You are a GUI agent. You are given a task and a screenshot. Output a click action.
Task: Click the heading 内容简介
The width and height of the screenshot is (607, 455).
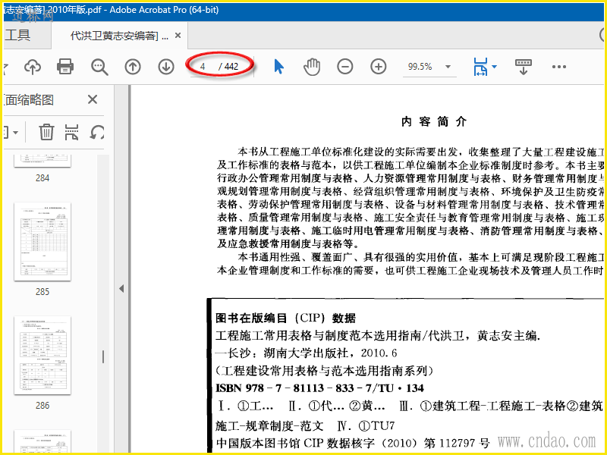point(434,122)
